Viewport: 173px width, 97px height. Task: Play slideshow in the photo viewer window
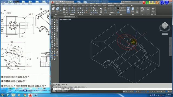pos(25,91)
